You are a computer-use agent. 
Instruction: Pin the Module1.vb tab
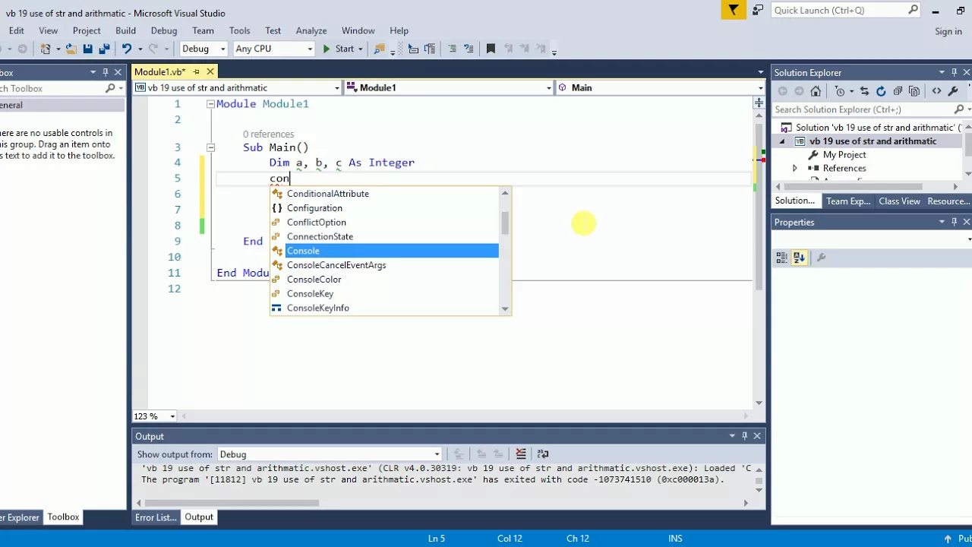(196, 71)
